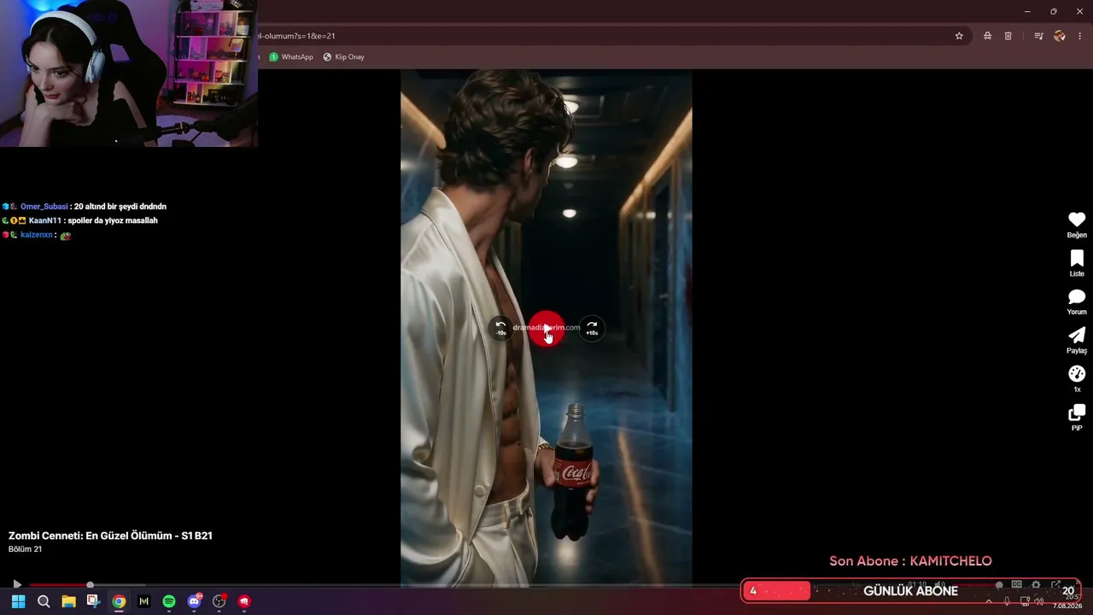1093x615 pixels.
Task: Click the Bölüm 21 episode label
Action: tap(25, 549)
